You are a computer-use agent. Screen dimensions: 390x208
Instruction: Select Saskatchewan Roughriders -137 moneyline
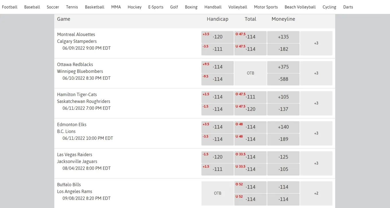pos(283,109)
